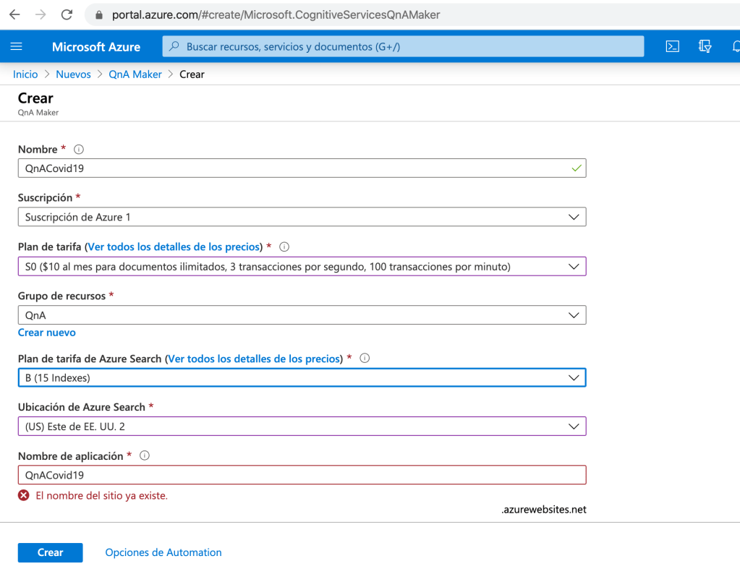Click the info icon beside Plan de tarifa de Azure Search
The width and height of the screenshot is (740, 569).
(365, 358)
